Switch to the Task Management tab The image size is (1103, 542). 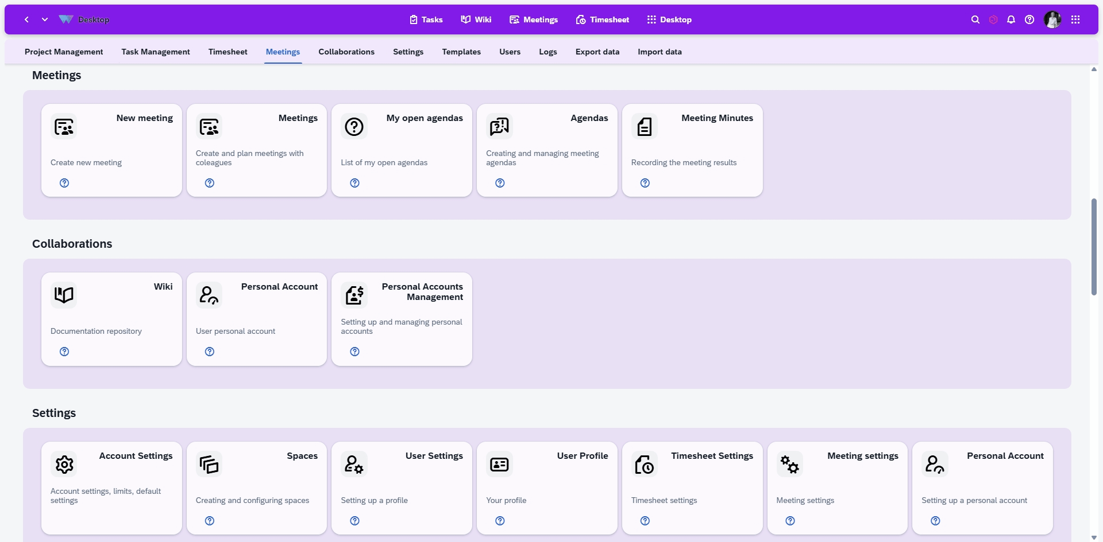point(155,52)
